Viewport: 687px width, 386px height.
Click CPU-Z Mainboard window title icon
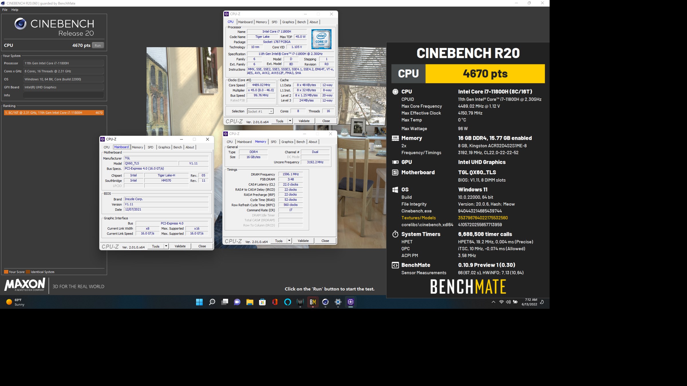102,139
